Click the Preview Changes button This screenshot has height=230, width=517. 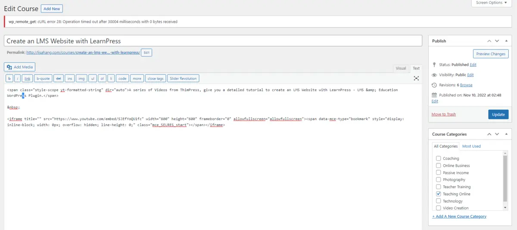[491, 54]
